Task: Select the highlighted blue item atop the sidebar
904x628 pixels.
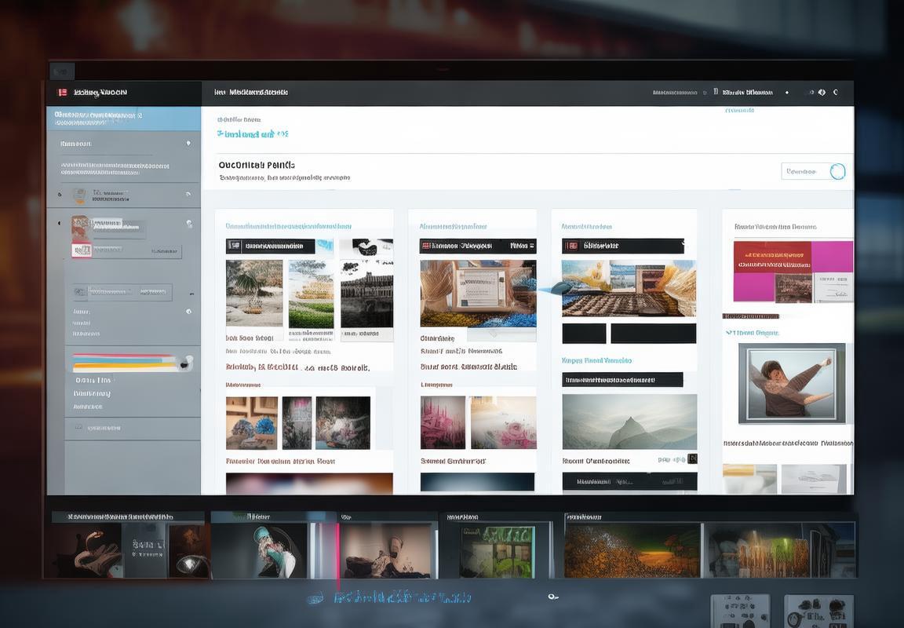Action: point(123,119)
